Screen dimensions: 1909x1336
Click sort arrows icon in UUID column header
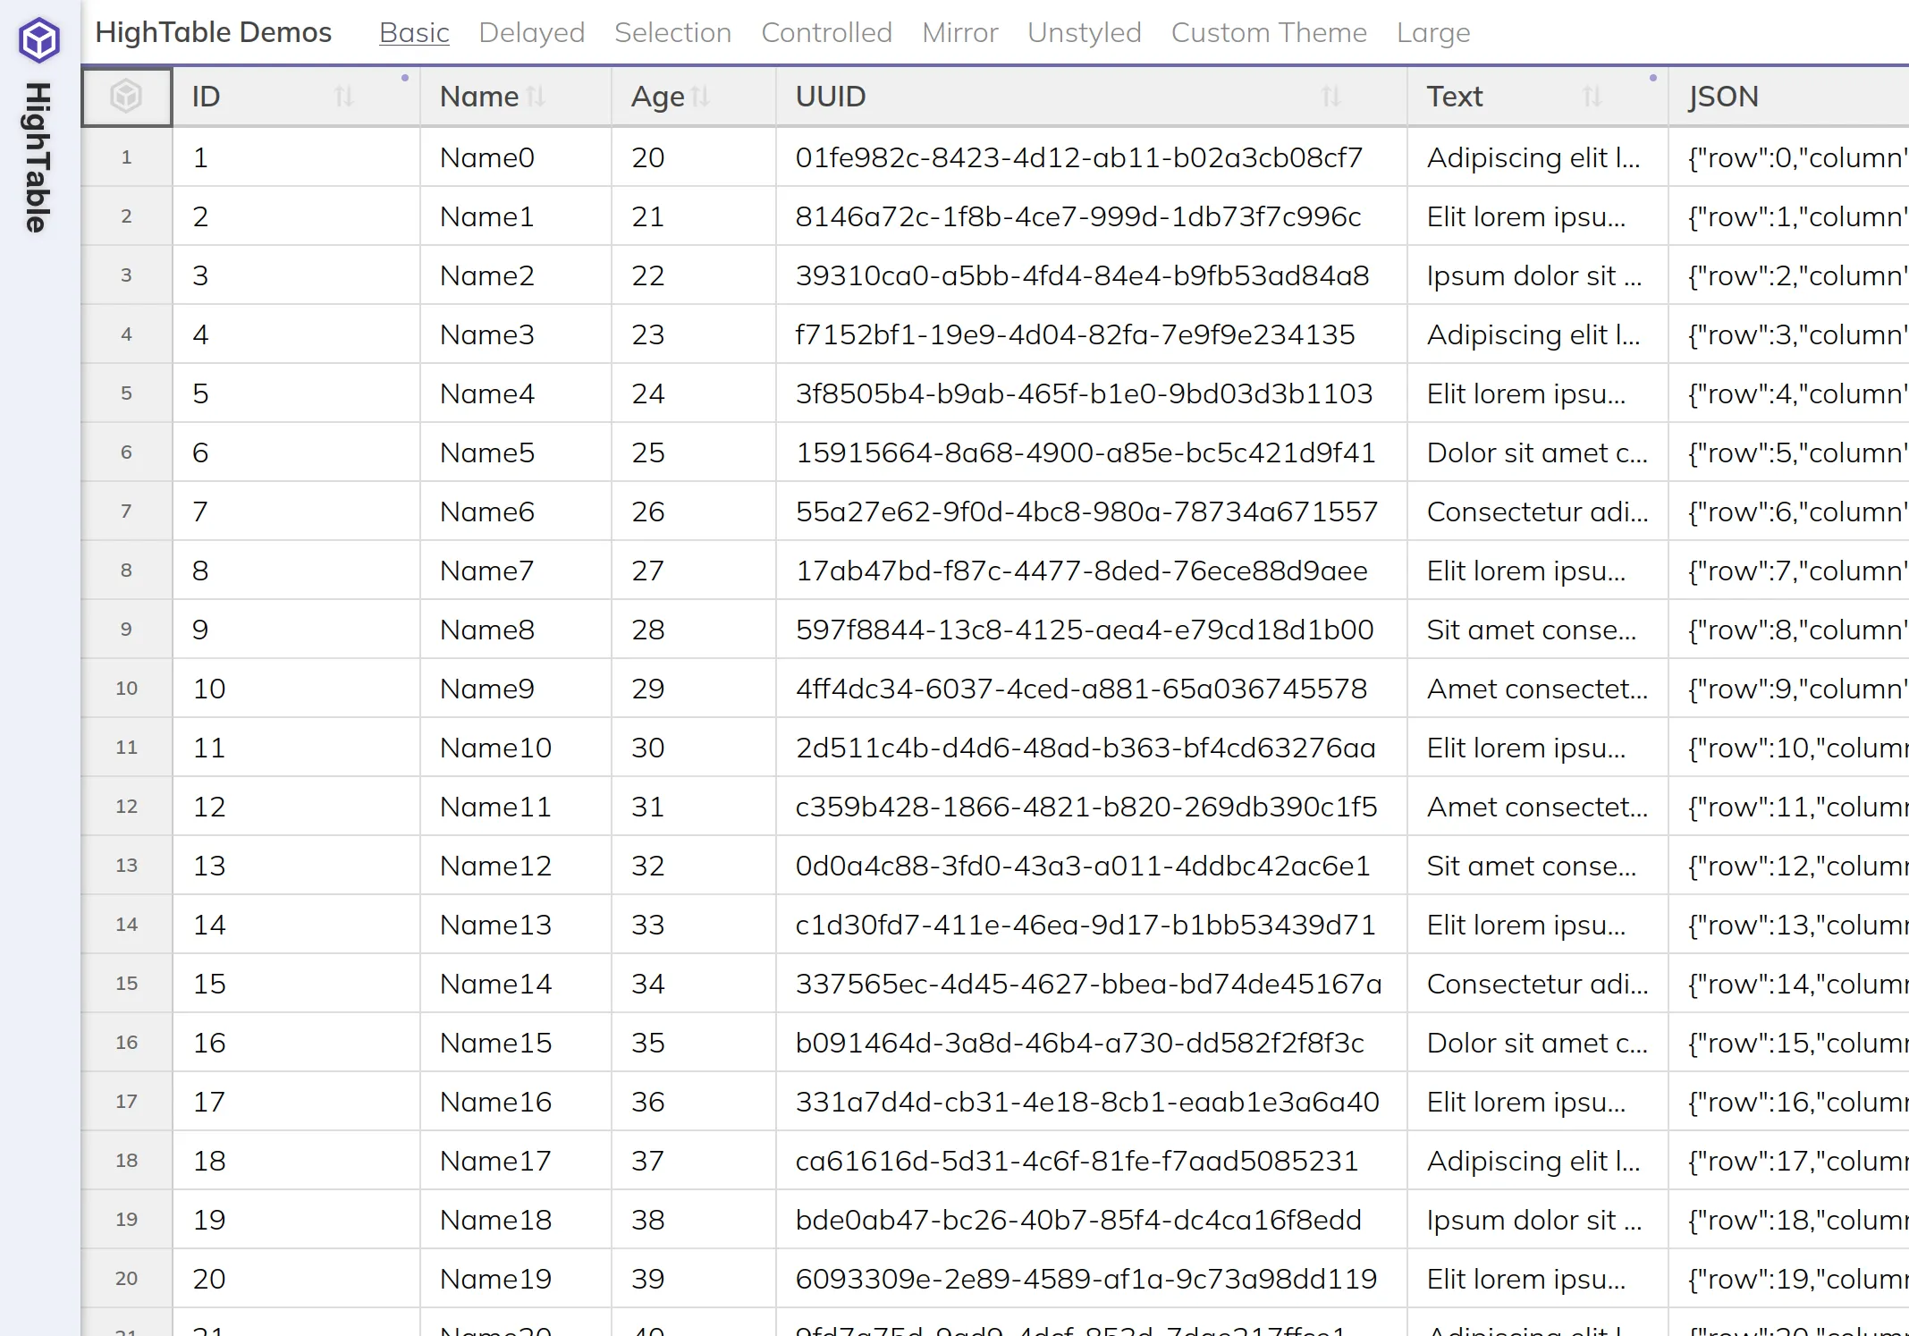click(x=1330, y=96)
